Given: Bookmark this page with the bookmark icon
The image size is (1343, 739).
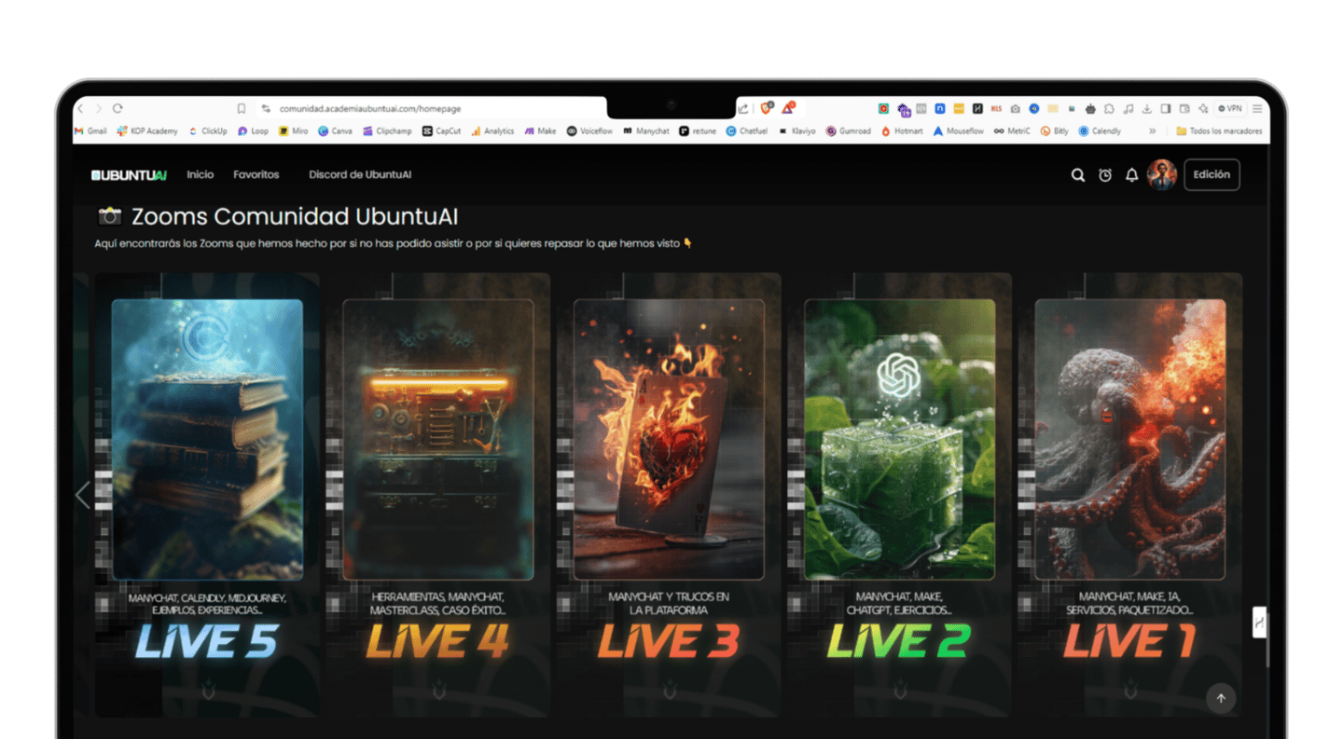Looking at the screenshot, I should (242, 109).
